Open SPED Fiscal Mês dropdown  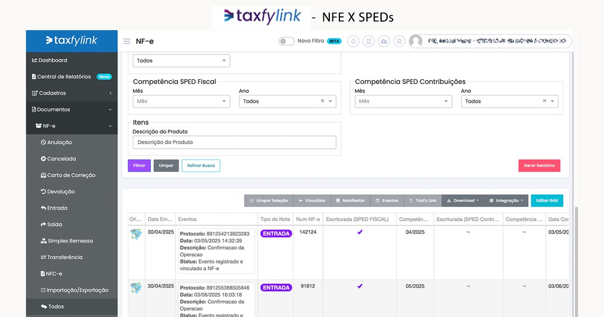point(181,101)
